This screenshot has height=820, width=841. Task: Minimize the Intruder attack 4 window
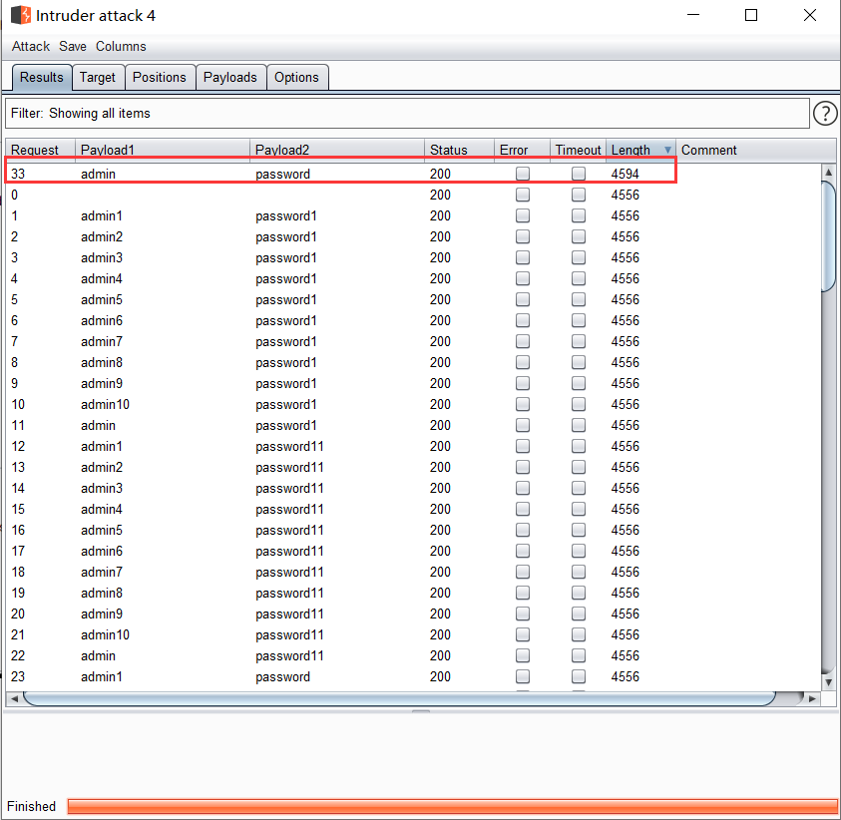693,15
